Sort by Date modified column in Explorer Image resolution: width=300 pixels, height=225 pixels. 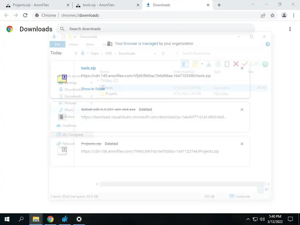click(x=184, y=72)
